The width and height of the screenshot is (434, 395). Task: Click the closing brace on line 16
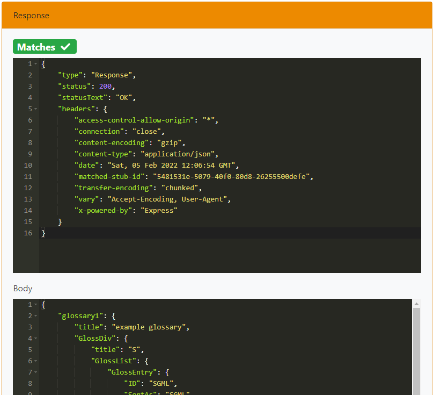[x=43, y=233]
